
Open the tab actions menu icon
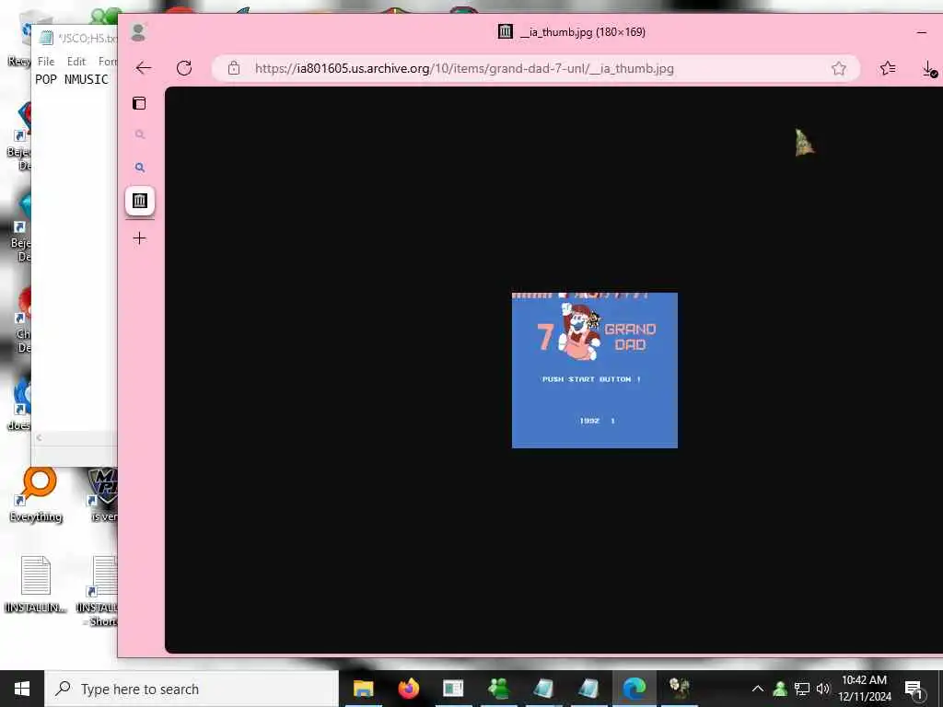(x=140, y=103)
